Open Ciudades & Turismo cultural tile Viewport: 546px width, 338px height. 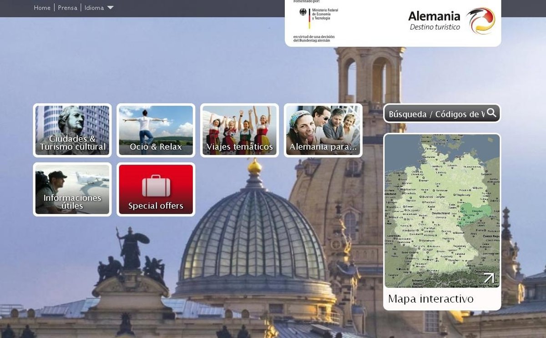click(72, 131)
